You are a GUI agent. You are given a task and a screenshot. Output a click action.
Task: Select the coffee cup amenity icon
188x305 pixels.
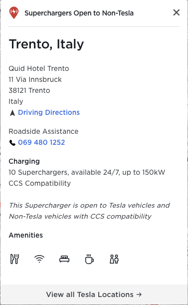coord(89,259)
